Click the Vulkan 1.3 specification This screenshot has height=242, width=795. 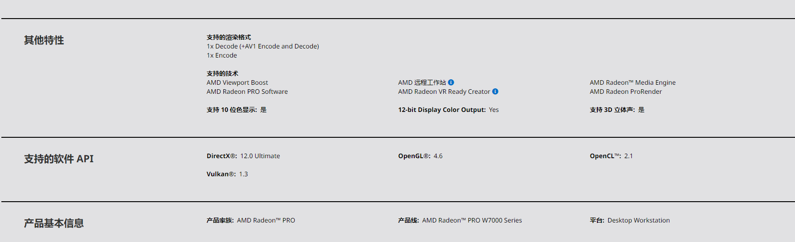243,174
